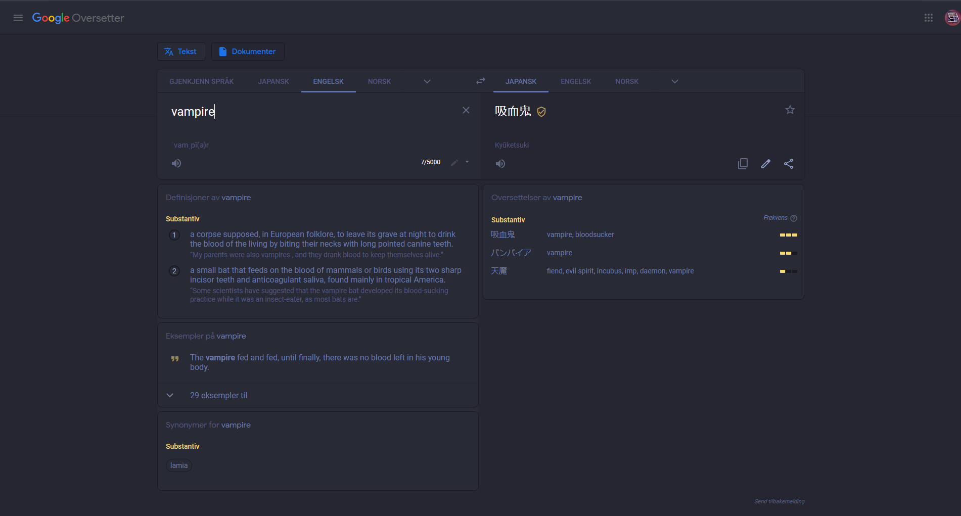This screenshot has width=961, height=516.
Task: Expand 29 eksempler til
Action: click(218, 395)
